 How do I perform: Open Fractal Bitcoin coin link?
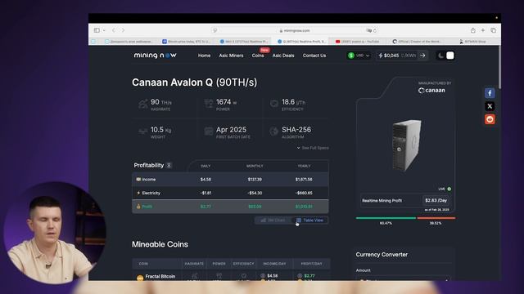pyautogui.click(x=160, y=276)
